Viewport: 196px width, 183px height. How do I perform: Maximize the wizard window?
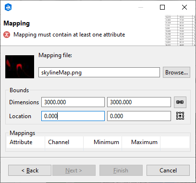162,7
